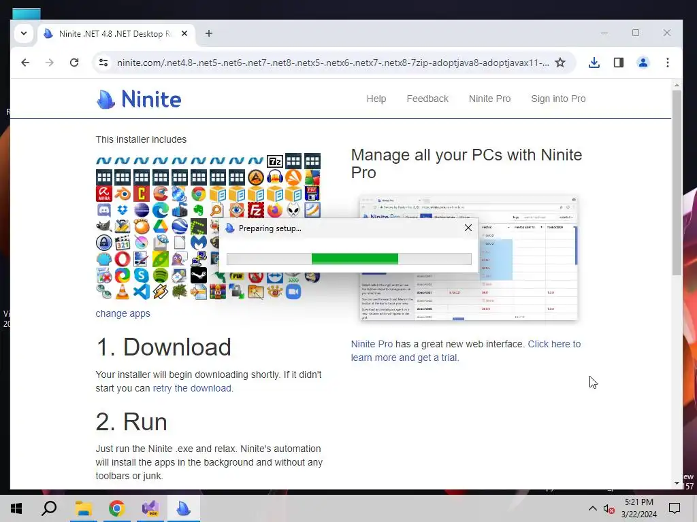Click the AIMP orange icon
Image resolution: width=697 pixels, height=522 pixels.
[256, 177]
